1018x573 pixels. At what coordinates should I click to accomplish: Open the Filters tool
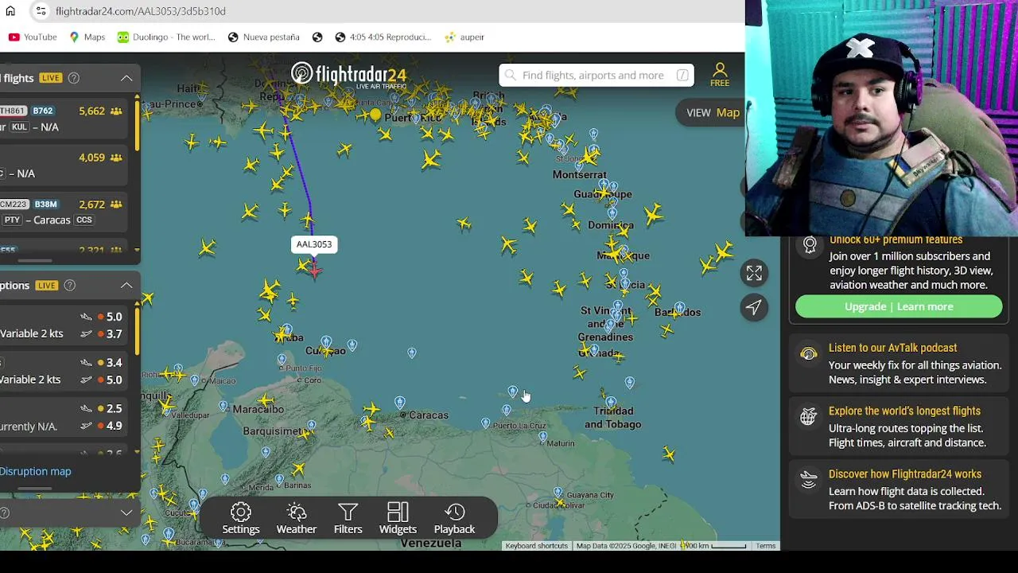(x=348, y=519)
